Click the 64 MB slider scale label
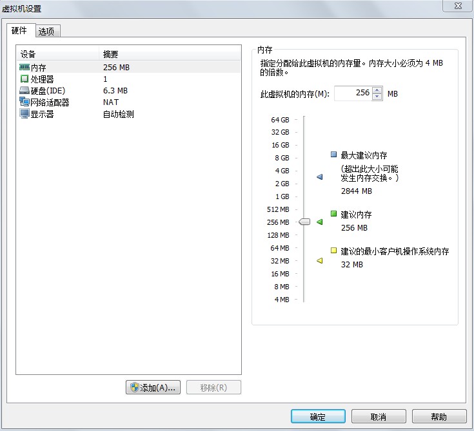The height and width of the screenshot is (431, 474). [x=280, y=248]
